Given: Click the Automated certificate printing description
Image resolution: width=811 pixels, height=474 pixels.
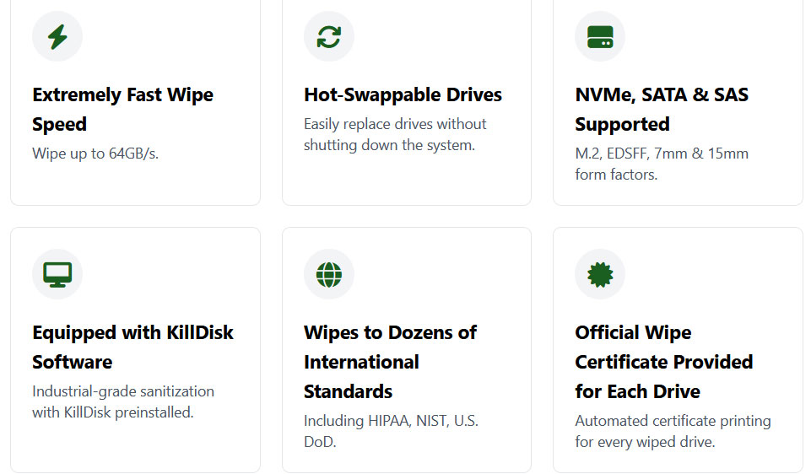Looking at the screenshot, I should point(673,431).
